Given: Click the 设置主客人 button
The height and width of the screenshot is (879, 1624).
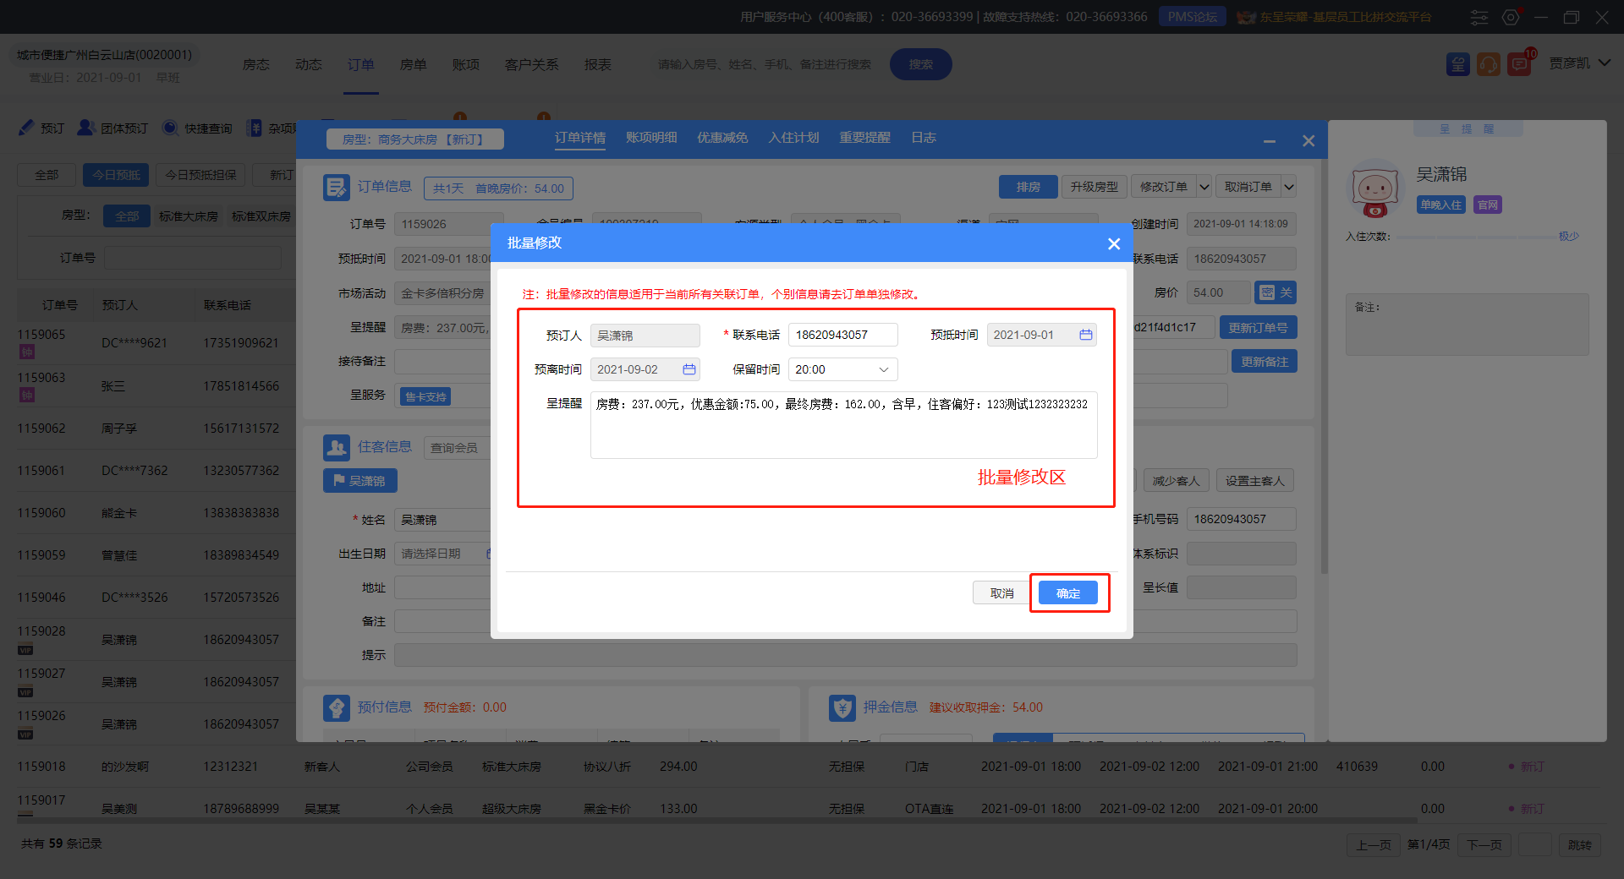Looking at the screenshot, I should tap(1255, 481).
